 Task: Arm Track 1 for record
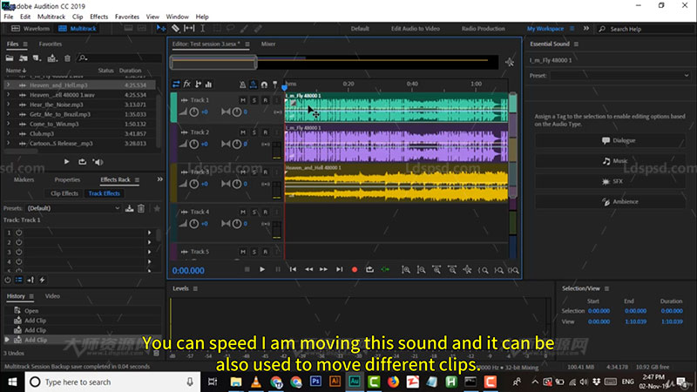[x=266, y=100]
